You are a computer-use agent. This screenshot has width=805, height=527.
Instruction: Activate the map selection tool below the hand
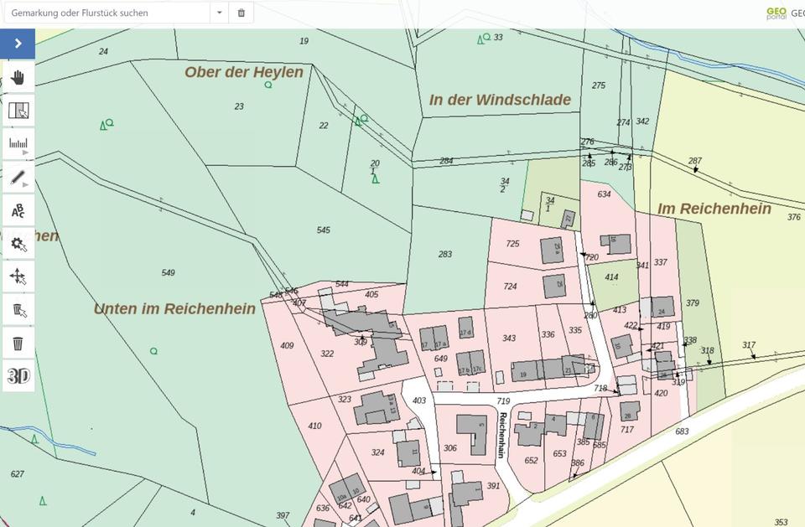click(18, 110)
